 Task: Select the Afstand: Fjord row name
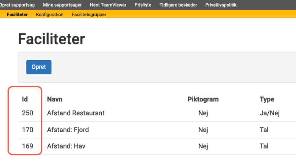click(68, 130)
